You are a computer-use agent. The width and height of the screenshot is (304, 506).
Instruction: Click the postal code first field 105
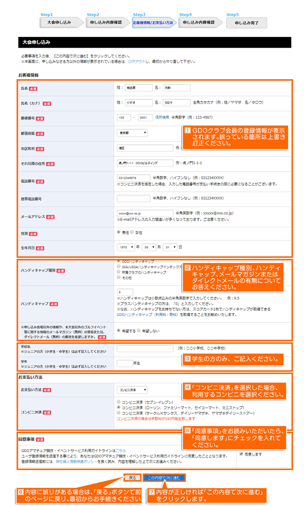124,118
